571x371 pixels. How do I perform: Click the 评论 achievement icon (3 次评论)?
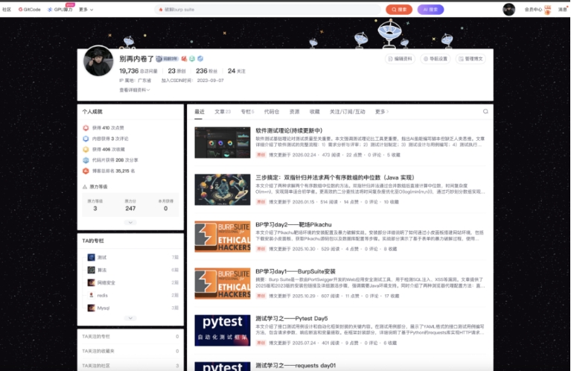pos(86,139)
